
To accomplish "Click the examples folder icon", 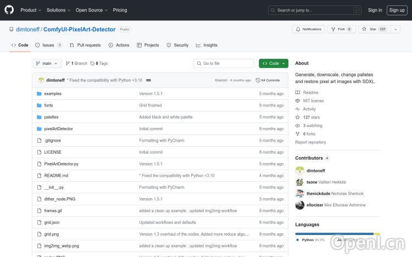I will [x=39, y=93].
